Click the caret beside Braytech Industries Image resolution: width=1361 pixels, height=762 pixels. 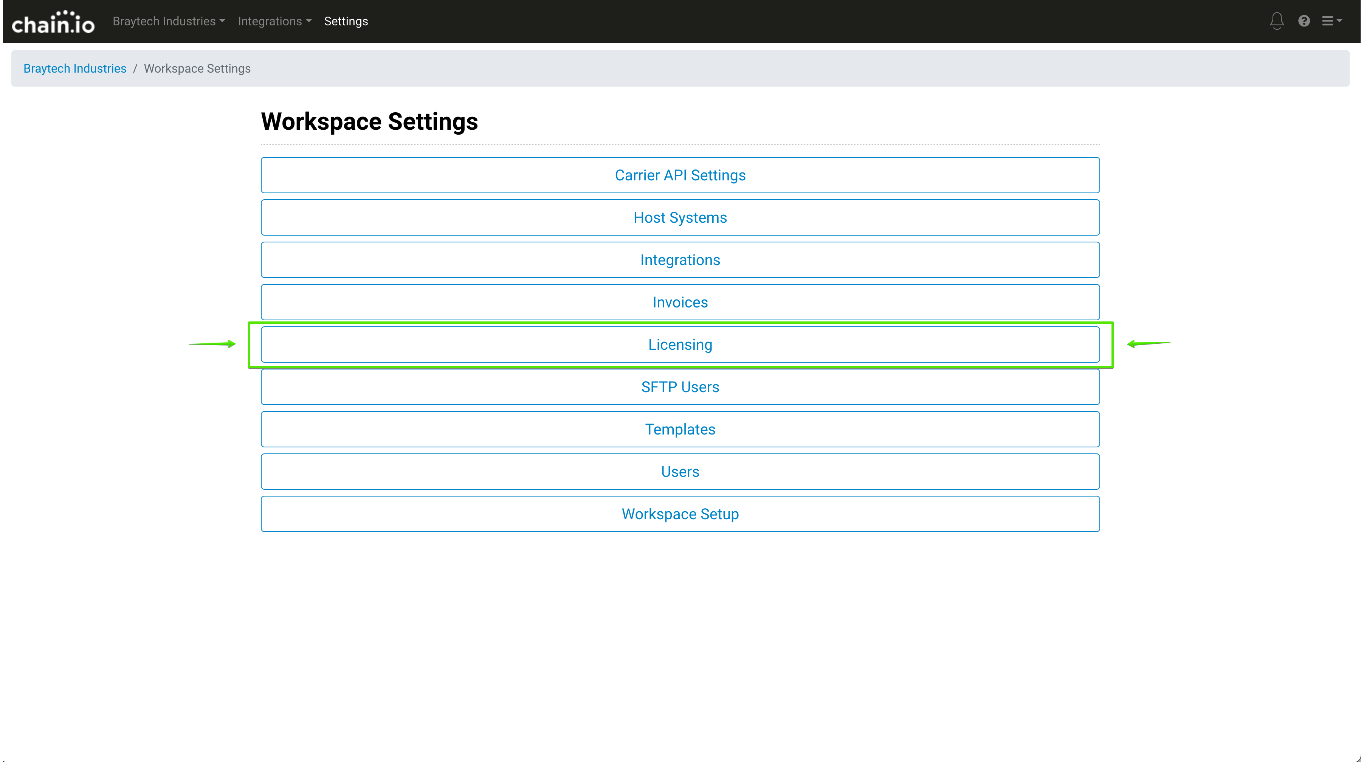point(222,21)
